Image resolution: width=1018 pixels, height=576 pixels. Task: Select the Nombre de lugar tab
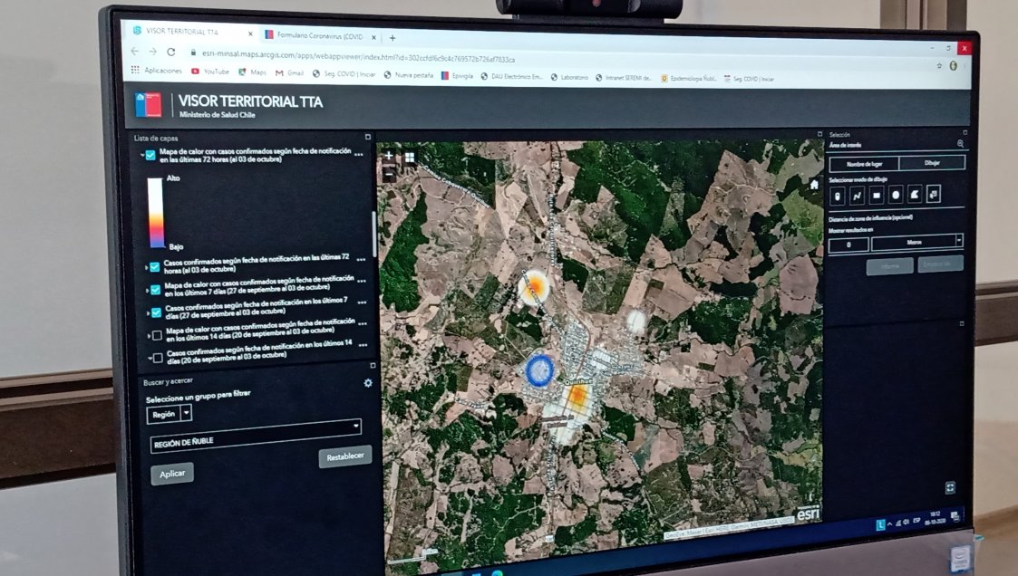tap(862, 165)
